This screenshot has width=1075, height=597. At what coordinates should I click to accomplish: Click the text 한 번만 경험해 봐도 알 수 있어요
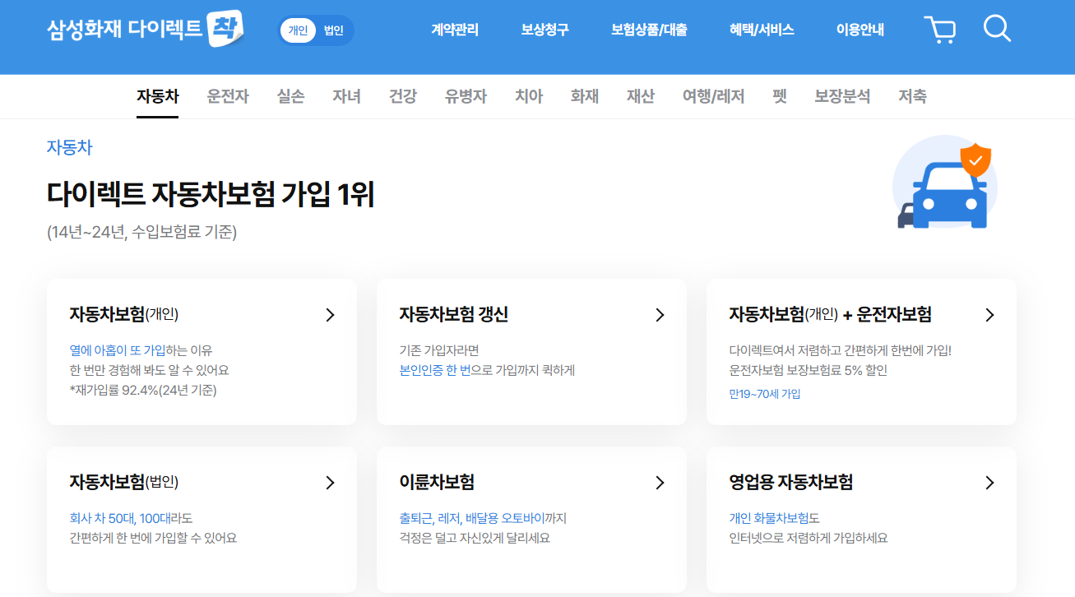click(x=149, y=371)
